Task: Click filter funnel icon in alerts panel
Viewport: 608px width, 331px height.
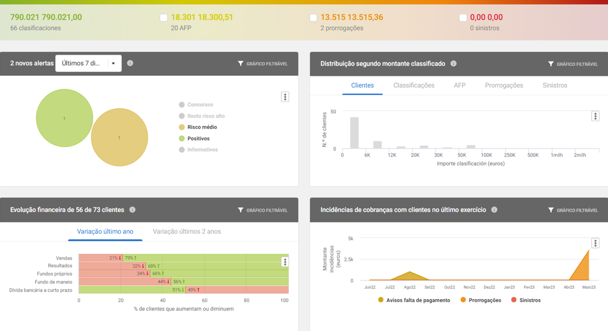Action: point(240,64)
